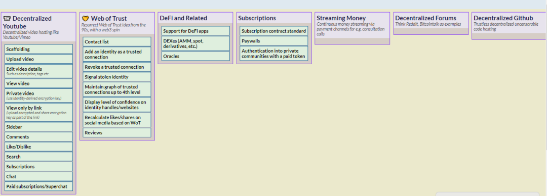Select the Private video card
The height and width of the screenshot is (196, 547).
click(x=38, y=95)
